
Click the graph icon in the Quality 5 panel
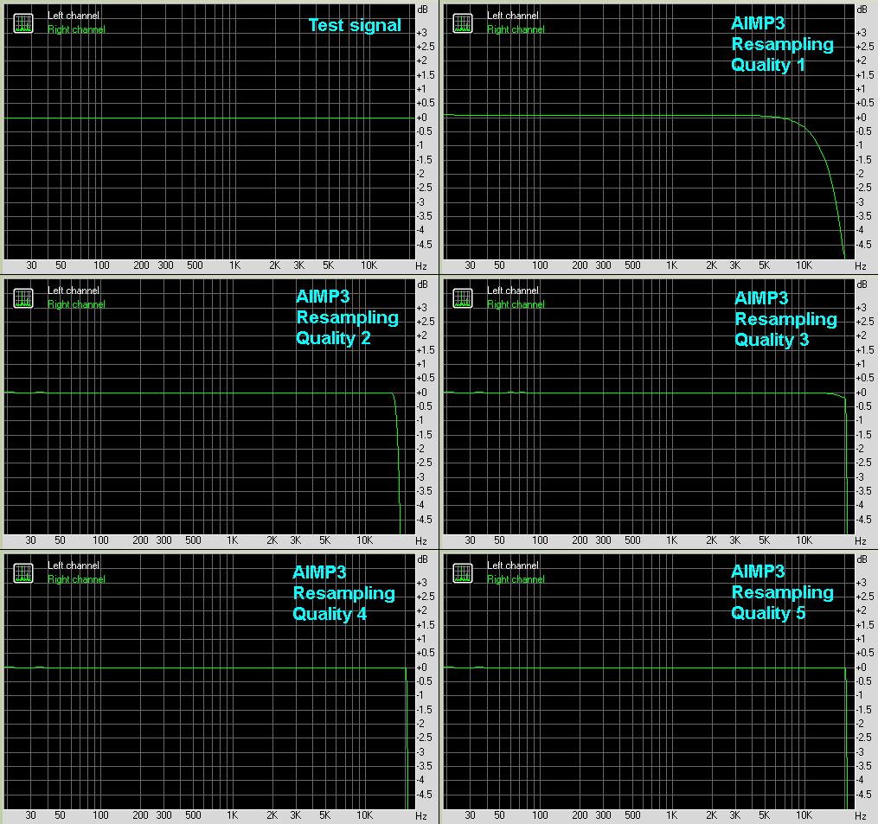pos(463,573)
